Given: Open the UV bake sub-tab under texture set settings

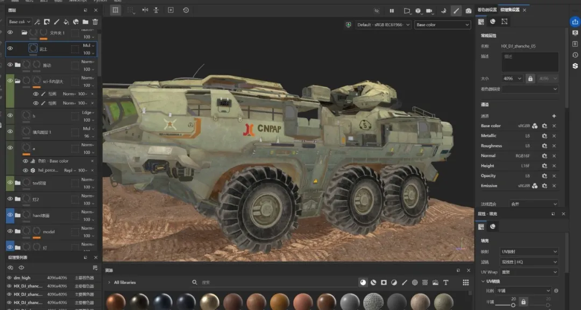Looking at the screenshot, I should pyautogui.click(x=504, y=22).
